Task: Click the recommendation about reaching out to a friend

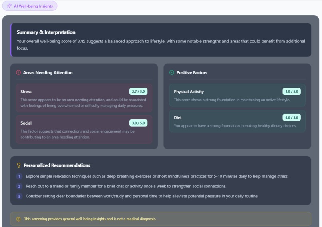Action: coord(126,186)
